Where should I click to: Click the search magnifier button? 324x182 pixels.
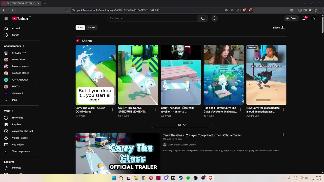(203, 18)
